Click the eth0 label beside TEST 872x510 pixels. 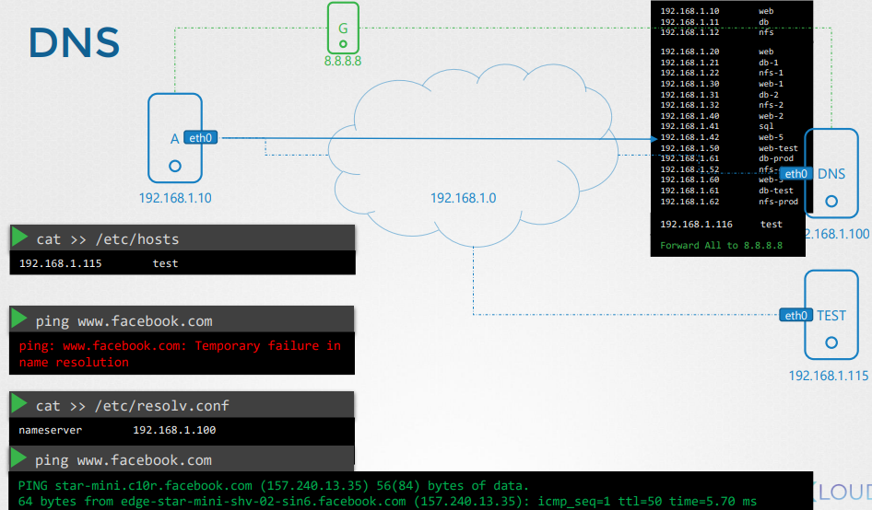tap(795, 316)
